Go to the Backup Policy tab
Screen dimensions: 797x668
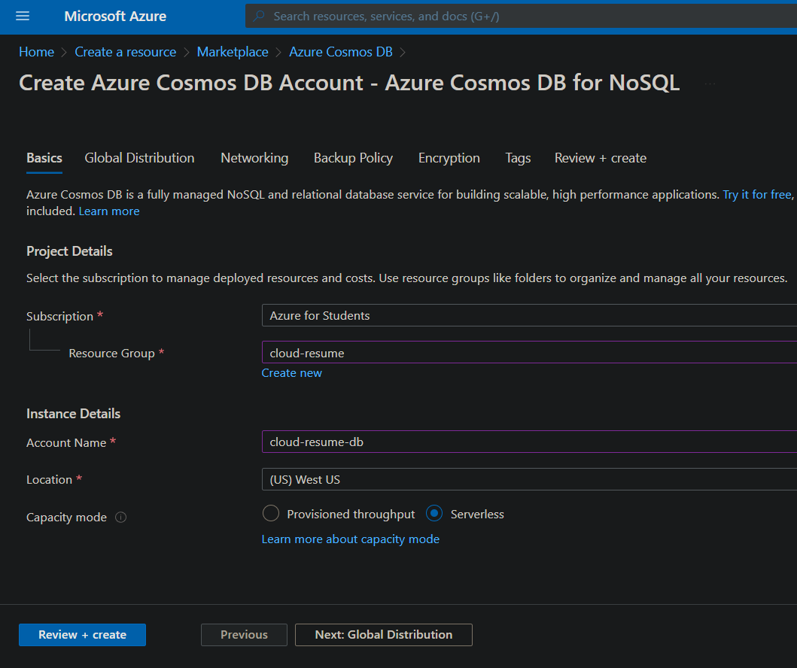(353, 158)
